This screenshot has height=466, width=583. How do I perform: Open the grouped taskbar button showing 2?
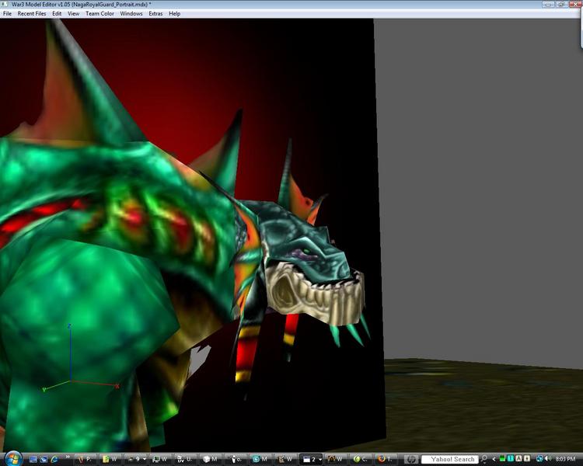click(312, 459)
